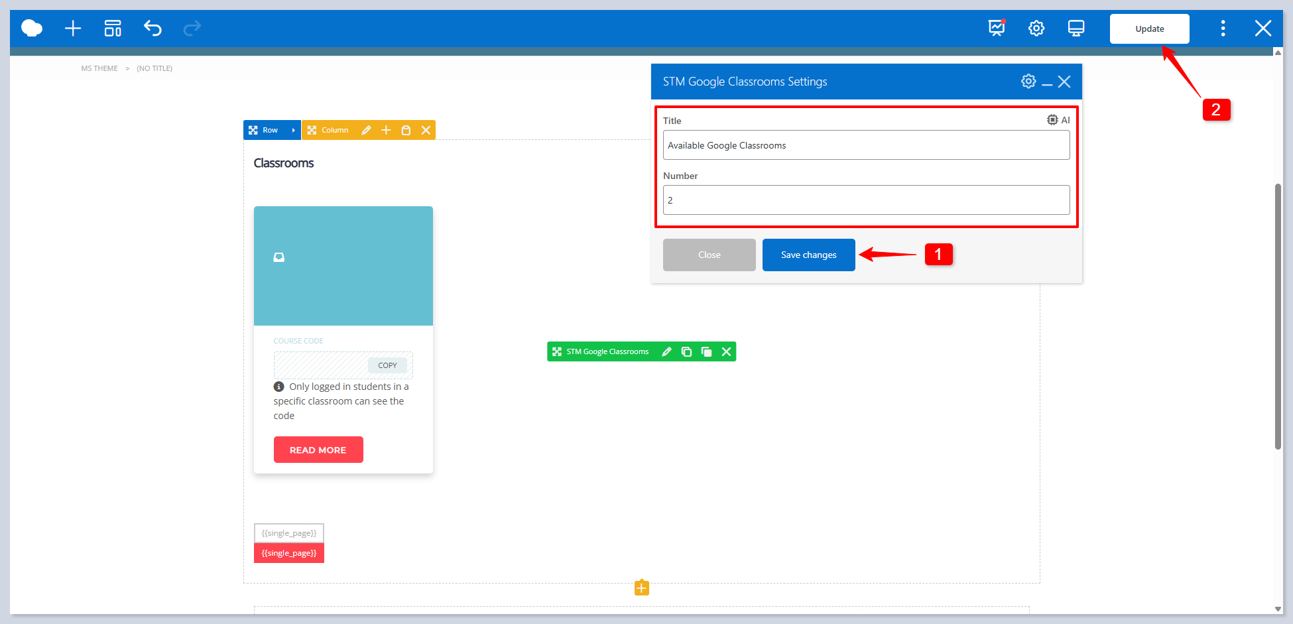Click the MS THEME breadcrumb

(x=99, y=68)
